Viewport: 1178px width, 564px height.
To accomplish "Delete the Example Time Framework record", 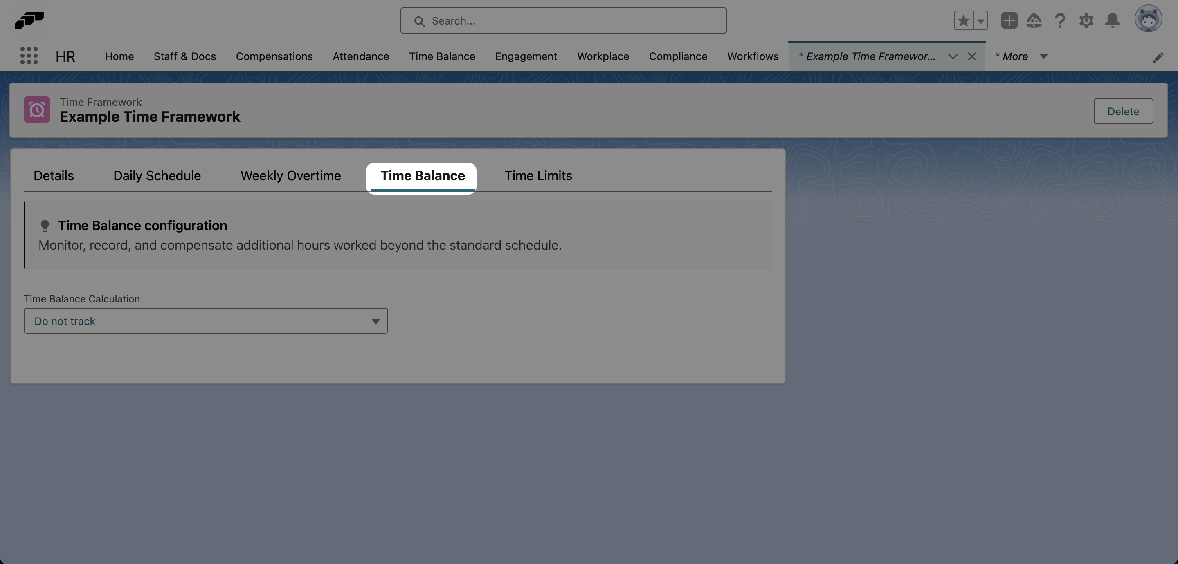I will 1123,111.
